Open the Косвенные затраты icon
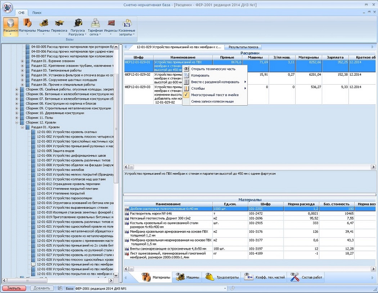Image resolution: width=378 pixels, height=293 pixels. [127, 23]
